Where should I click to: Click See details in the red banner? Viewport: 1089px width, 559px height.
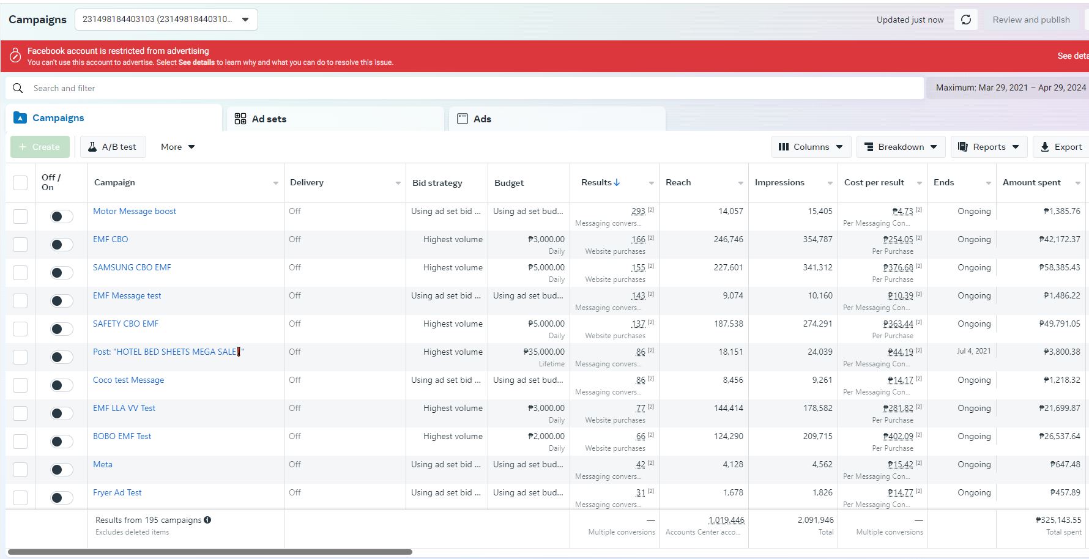[1073, 56]
